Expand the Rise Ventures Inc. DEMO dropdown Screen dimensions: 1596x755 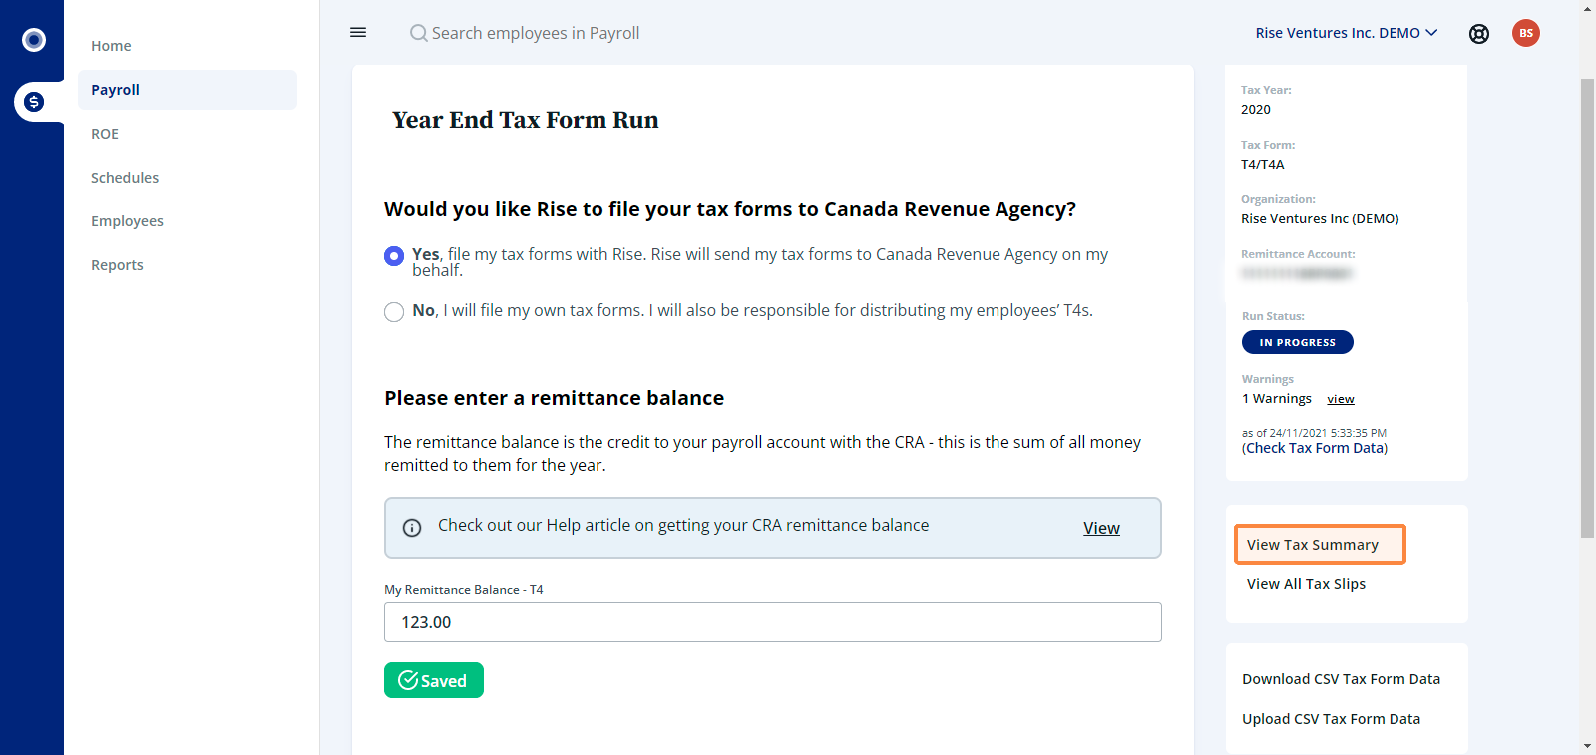point(1346,33)
